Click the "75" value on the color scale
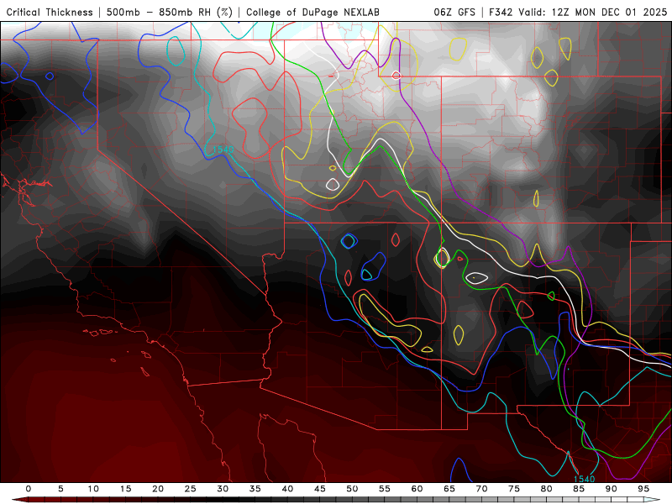Image resolution: width=672 pixels, height=504 pixels. [x=514, y=489]
